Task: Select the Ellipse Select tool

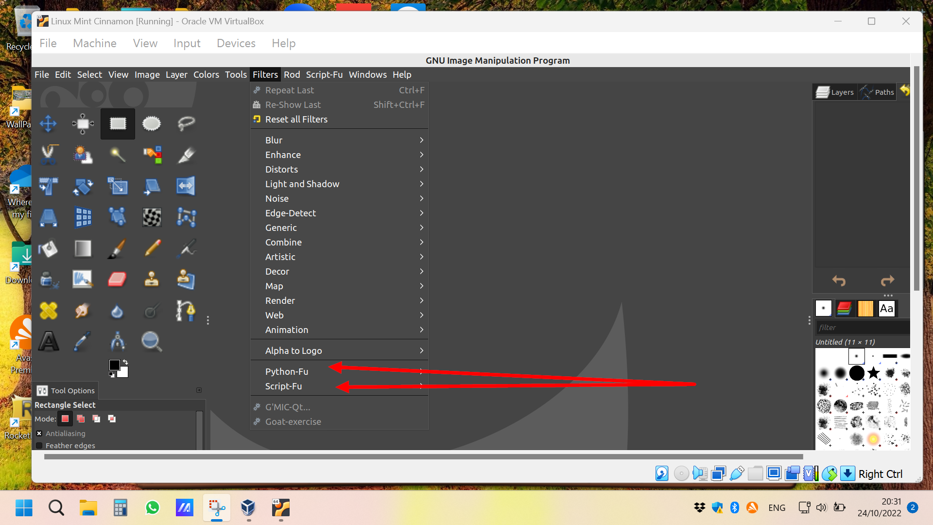Action: 152,124
